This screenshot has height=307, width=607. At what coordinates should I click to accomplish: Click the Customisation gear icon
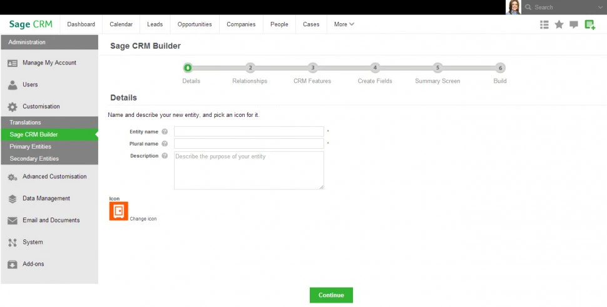coord(13,107)
